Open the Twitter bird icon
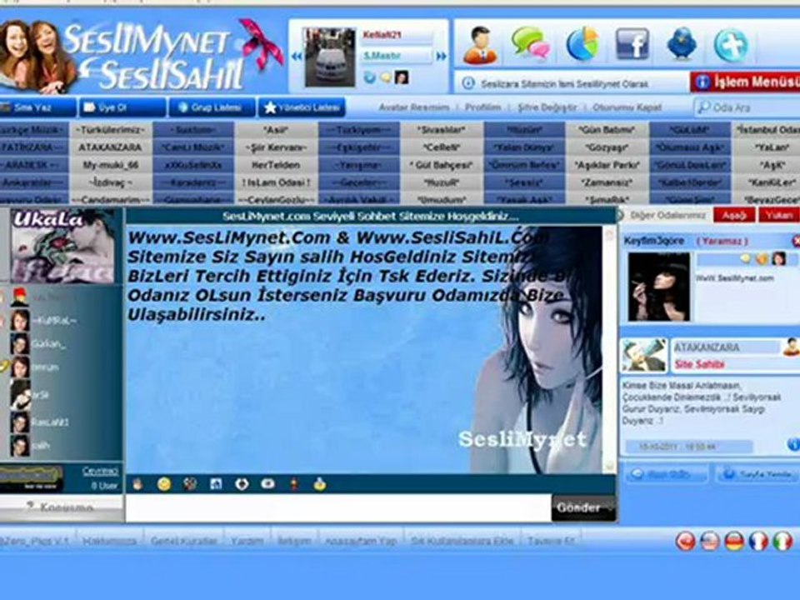Viewport: 800px width, 600px height. 682,43
